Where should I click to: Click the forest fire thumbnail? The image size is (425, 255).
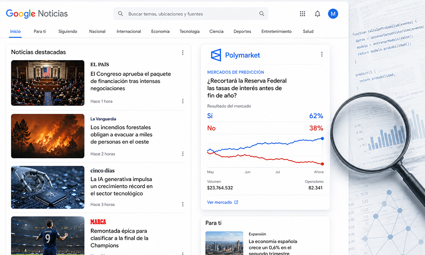coord(48,136)
